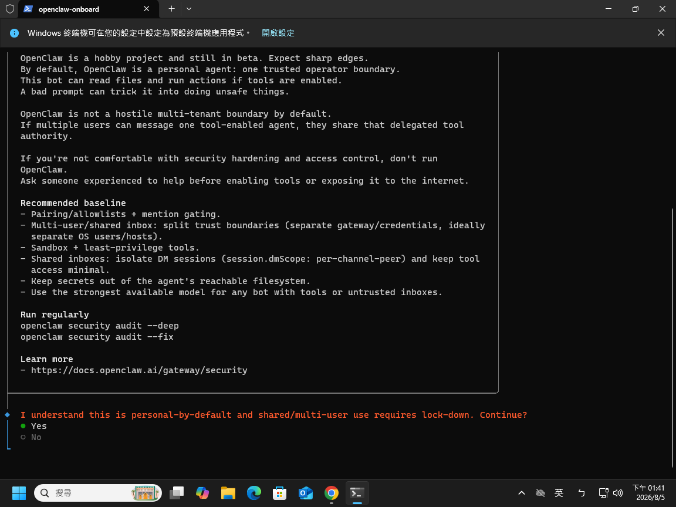Click the blue diamond prompt marker

tap(7, 415)
